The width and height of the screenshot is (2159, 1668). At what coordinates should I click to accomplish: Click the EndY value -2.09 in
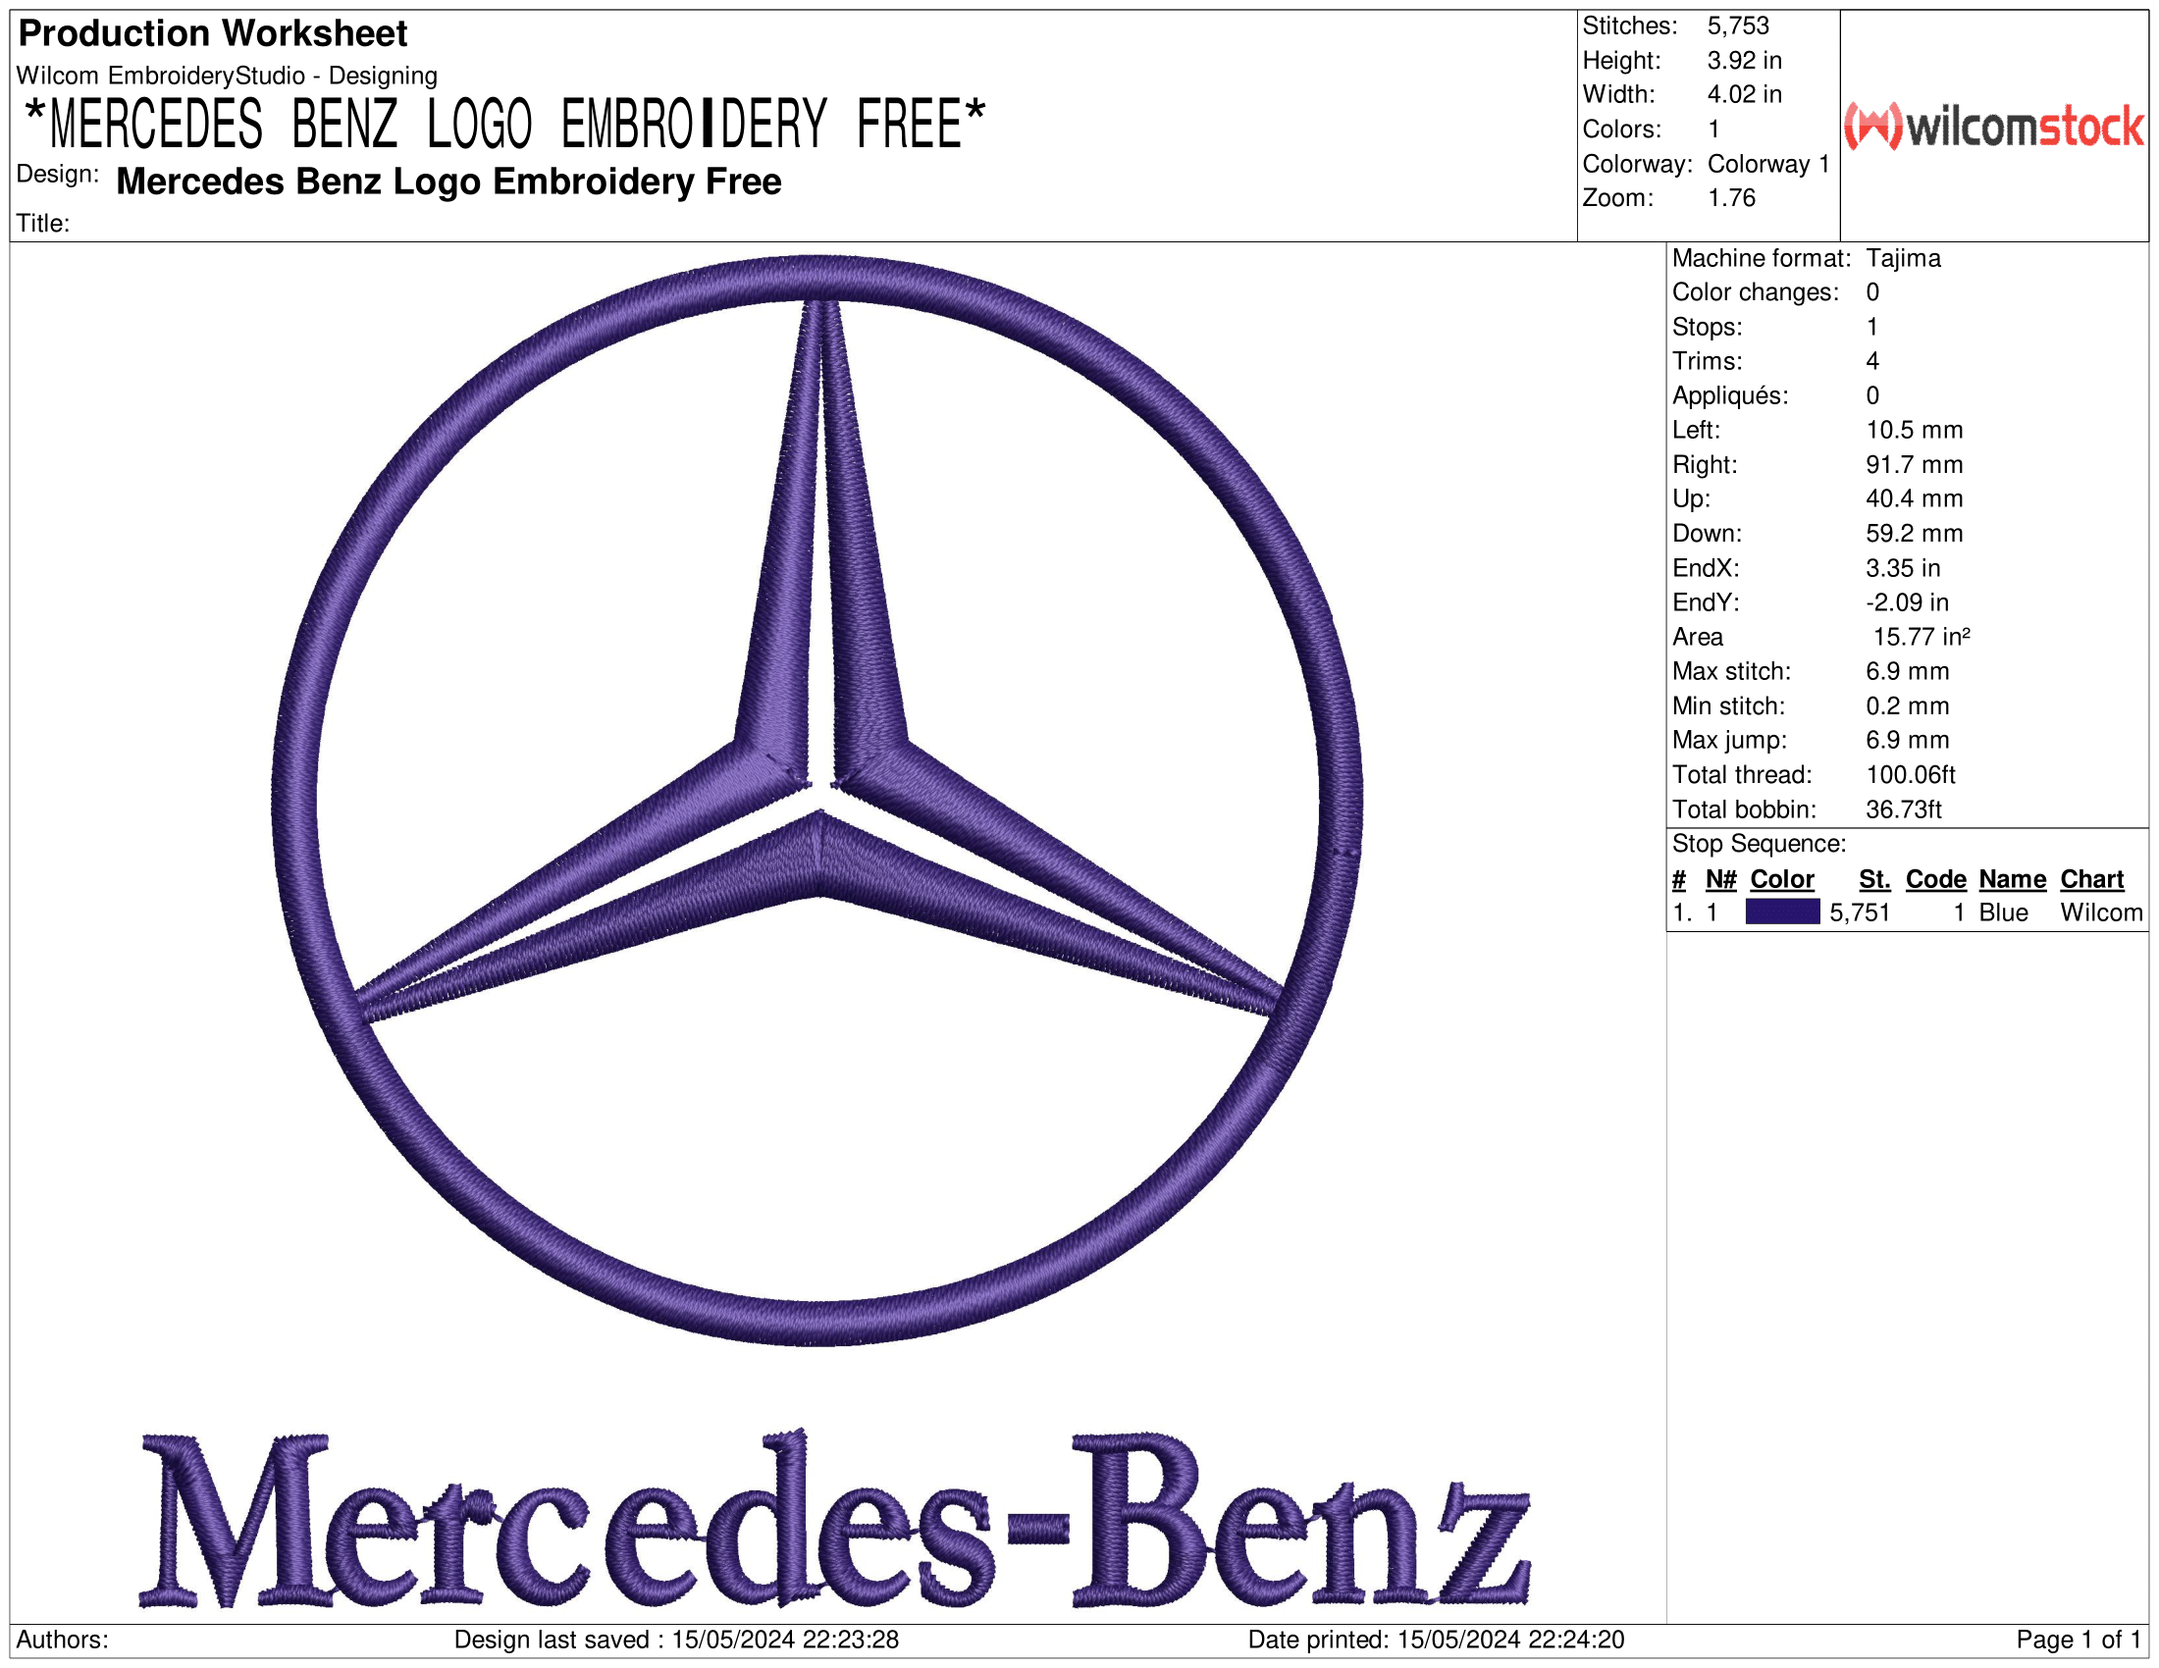[1907, 602]
